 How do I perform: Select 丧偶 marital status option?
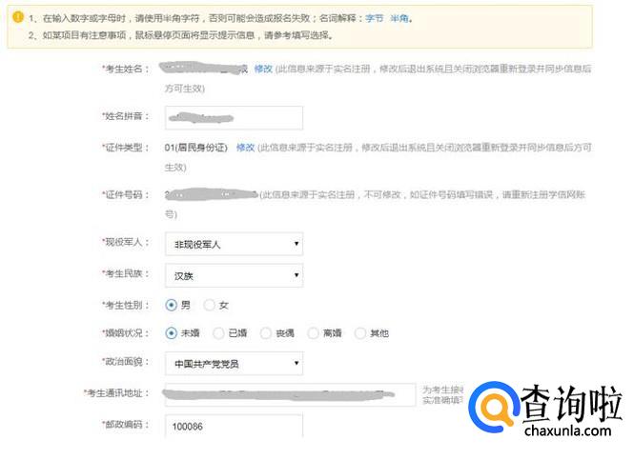(x=266, y=333)
